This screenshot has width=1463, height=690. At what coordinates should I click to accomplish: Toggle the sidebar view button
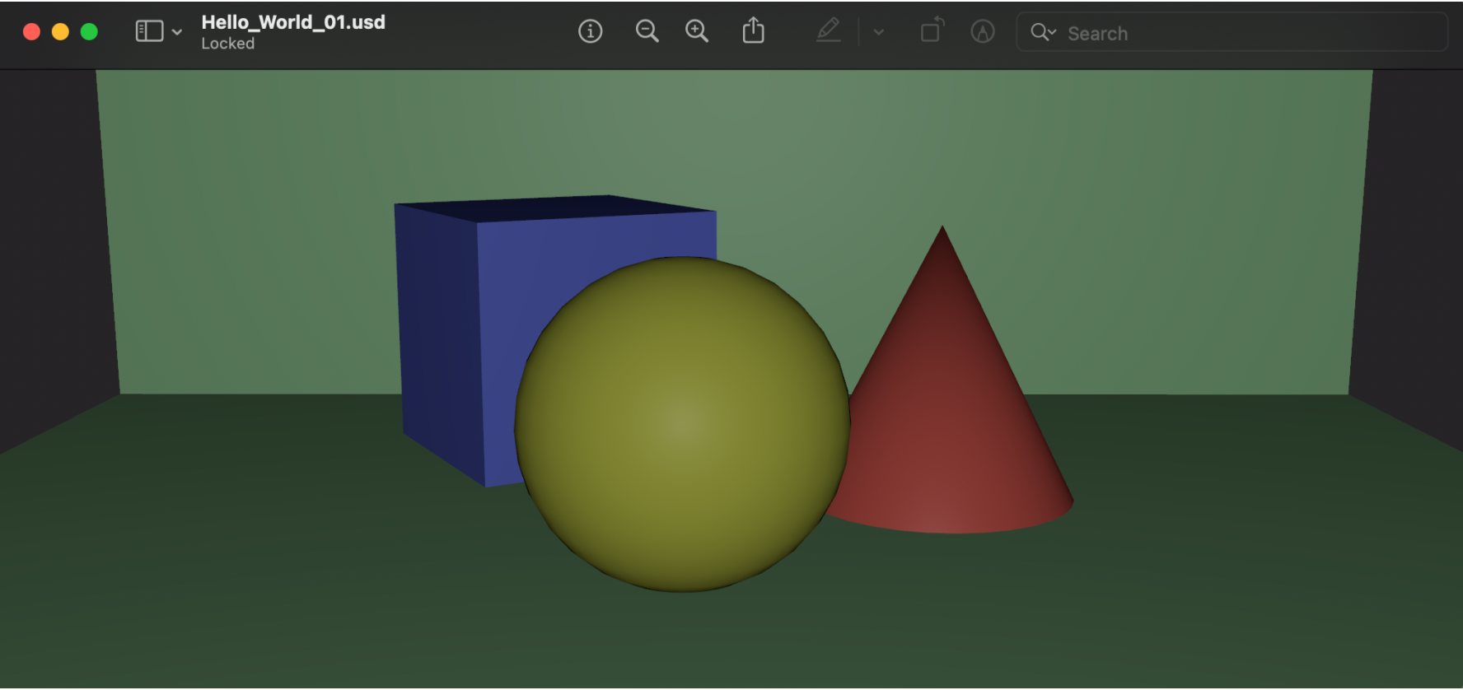pos(149,31)
